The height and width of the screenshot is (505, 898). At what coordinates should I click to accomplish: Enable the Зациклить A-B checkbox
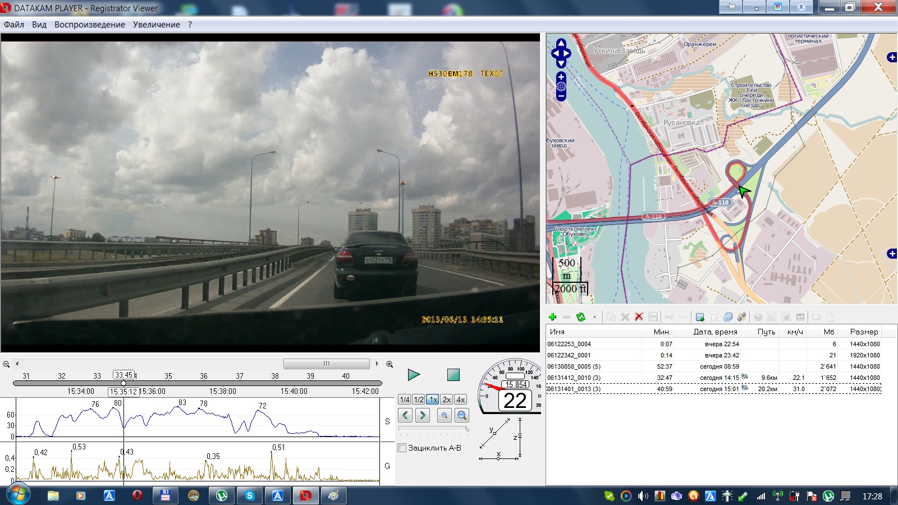pos(402,448)
